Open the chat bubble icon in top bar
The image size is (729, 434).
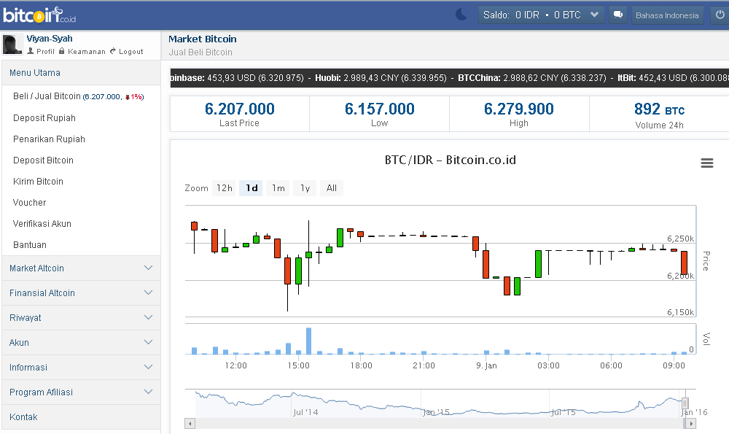(x=617, y=14)
